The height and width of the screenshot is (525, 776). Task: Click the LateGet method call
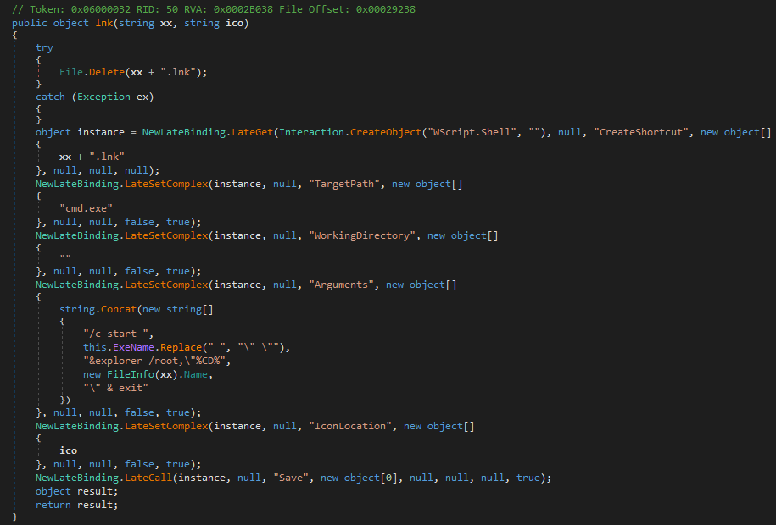(x=253, y=132)
